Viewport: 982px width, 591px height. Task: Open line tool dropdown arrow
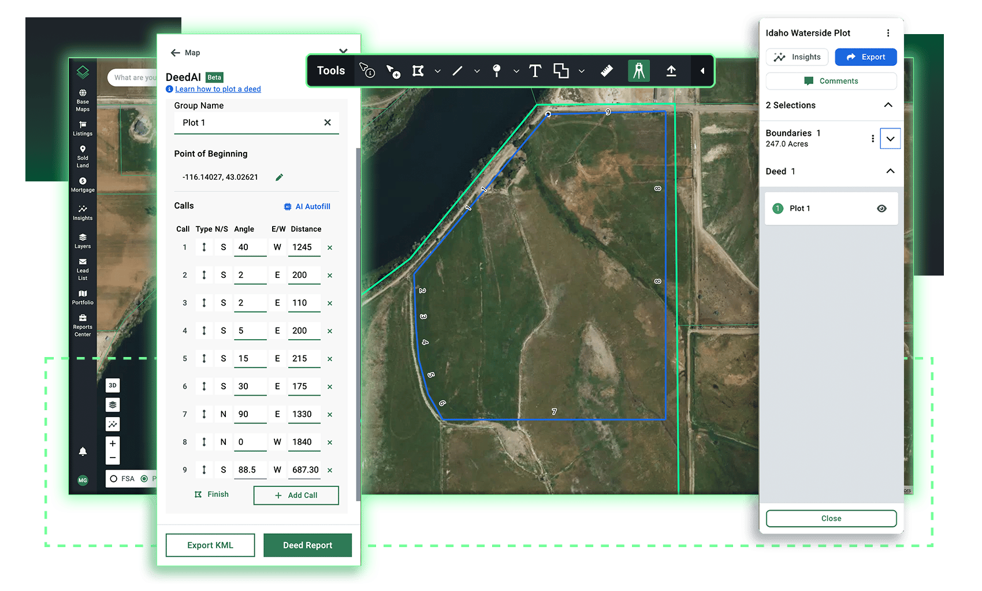click(x=477, y=71)
